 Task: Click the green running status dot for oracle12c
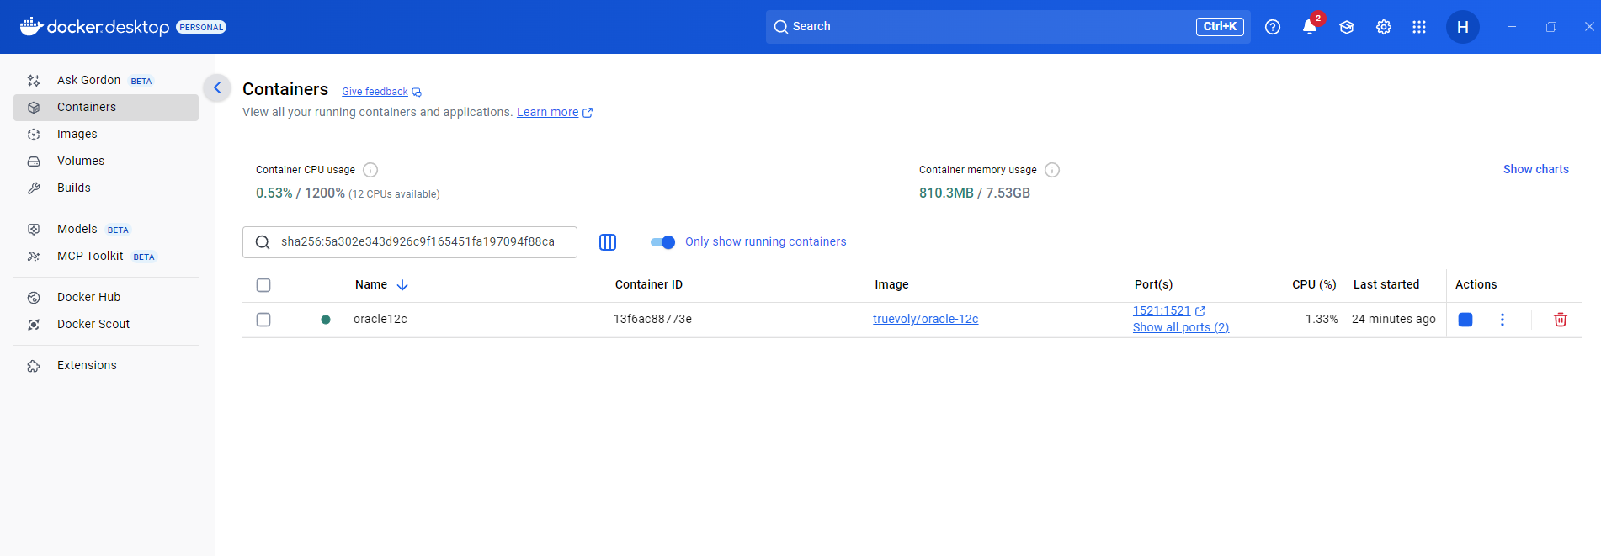coord(326,320)
